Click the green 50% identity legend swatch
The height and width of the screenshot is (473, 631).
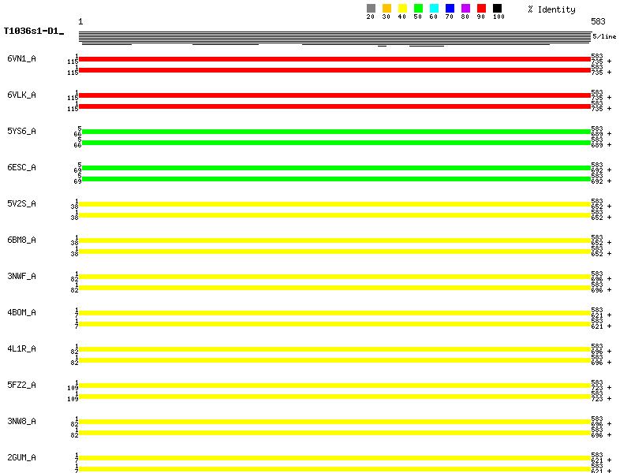point(418,9)
